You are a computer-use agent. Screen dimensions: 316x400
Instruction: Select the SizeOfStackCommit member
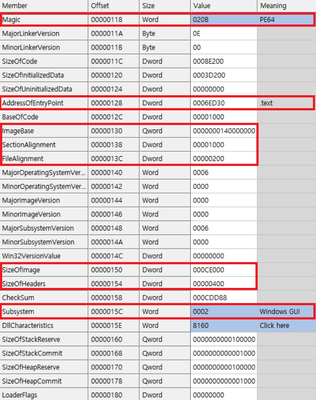click(x=44, y=353)
